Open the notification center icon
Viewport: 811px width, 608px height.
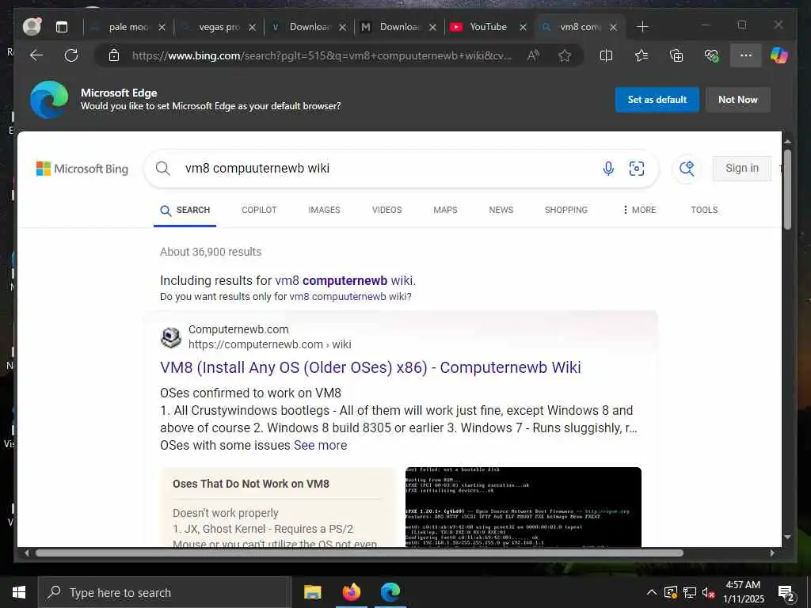pyautogui.click(x=786, y=593)
